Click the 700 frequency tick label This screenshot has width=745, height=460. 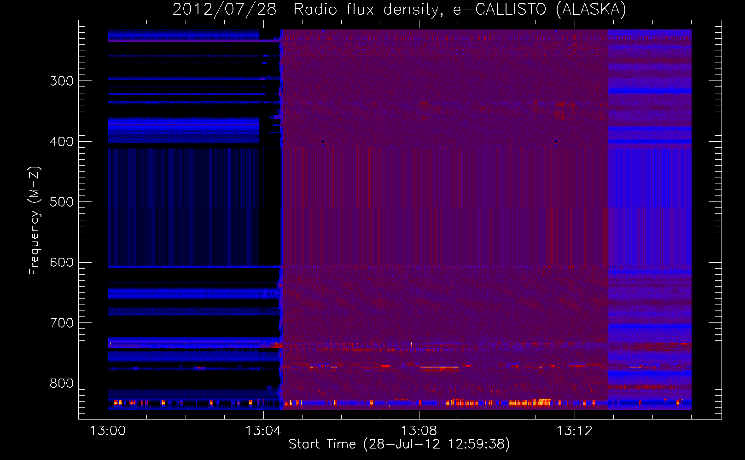62,323
